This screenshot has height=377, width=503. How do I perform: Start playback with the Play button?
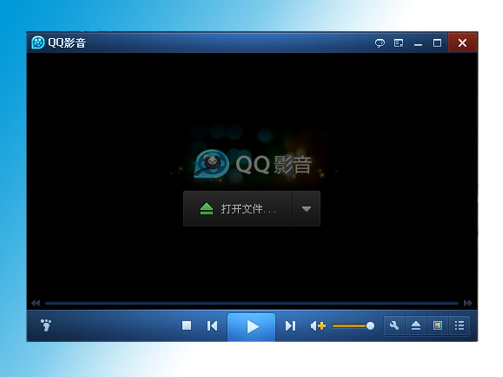(x=251, y=326)
